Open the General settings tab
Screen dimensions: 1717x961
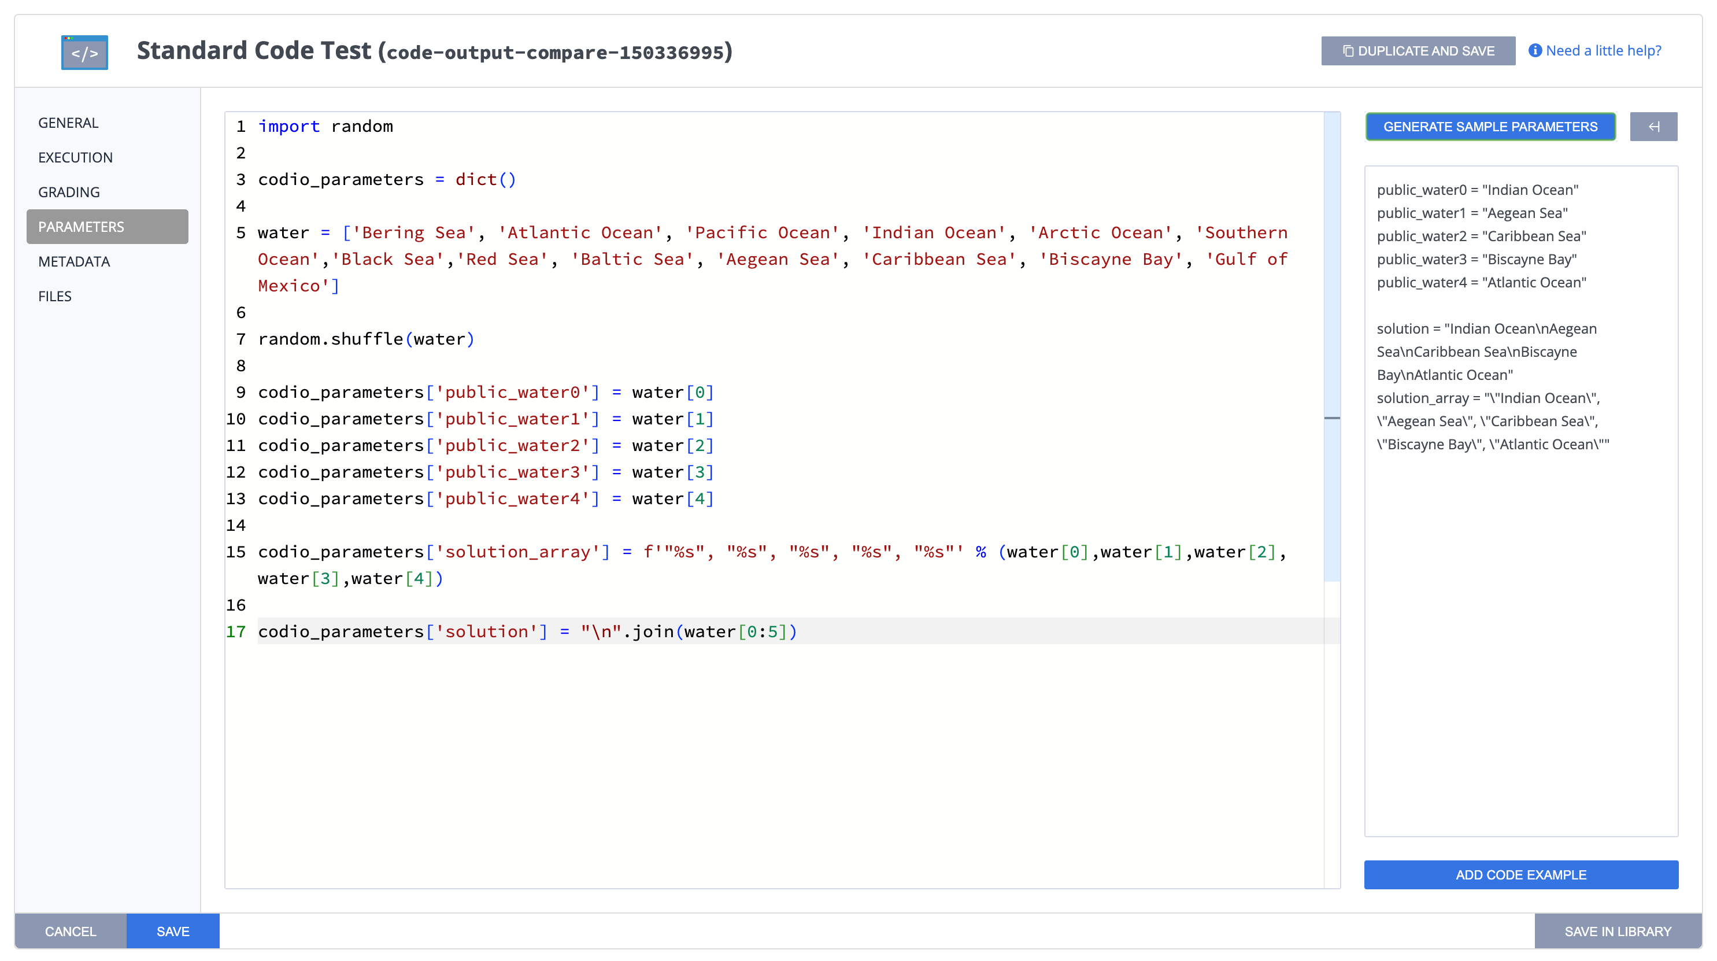point(68,123)
